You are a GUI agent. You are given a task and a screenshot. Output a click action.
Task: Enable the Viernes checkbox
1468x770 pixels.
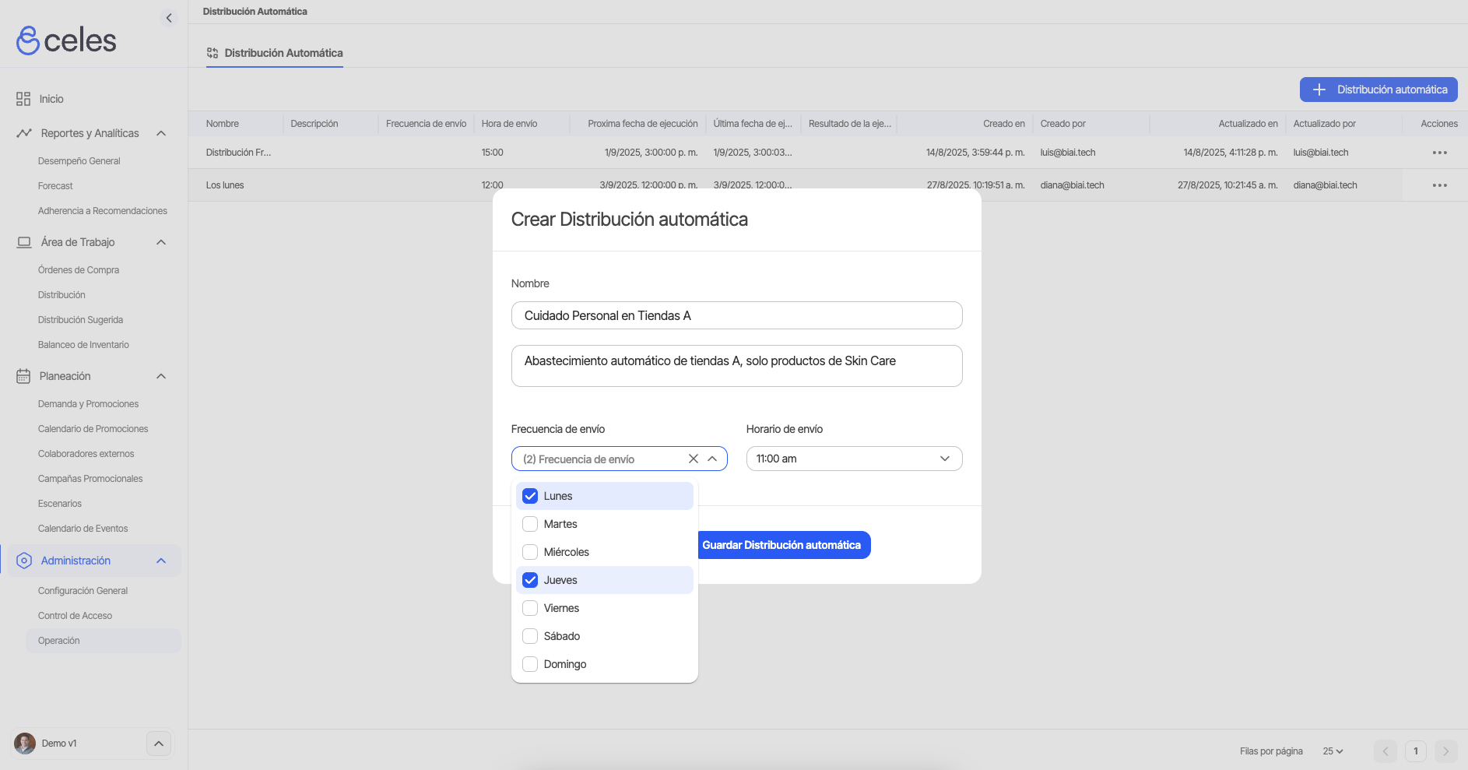pos(530,608)
